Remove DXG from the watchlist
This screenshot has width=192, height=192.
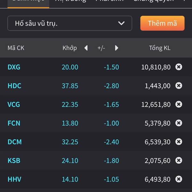coord(179,67)
